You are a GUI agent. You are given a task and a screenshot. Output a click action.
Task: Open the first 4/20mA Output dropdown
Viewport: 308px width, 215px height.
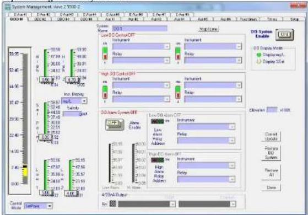click(172, 204)
